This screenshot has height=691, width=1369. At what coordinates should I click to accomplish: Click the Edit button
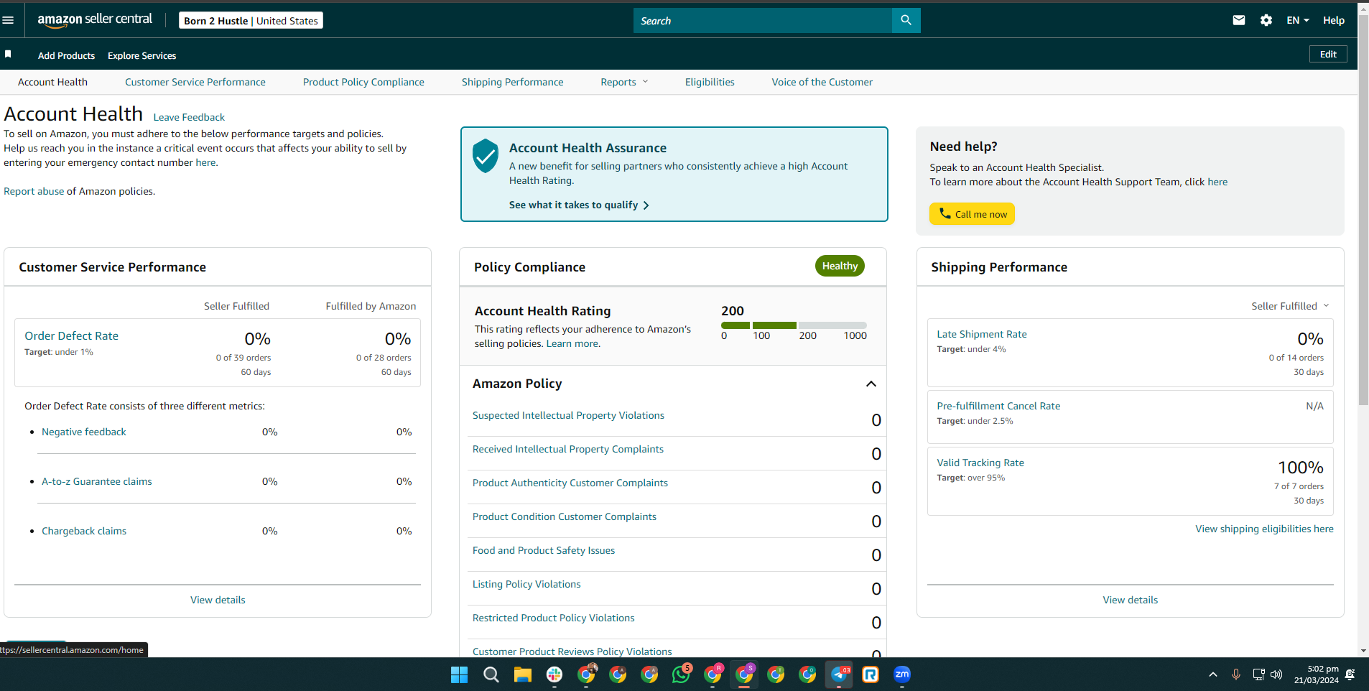1328,54
